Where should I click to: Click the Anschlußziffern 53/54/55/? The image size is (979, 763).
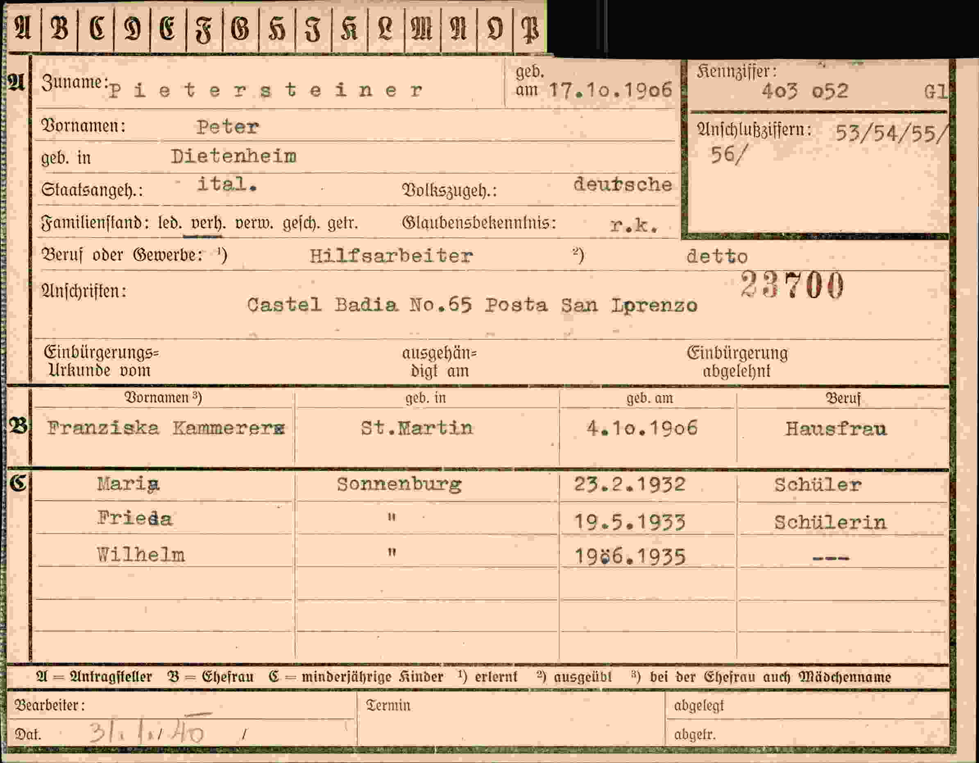pyautogui.click(x=892, y=134)
